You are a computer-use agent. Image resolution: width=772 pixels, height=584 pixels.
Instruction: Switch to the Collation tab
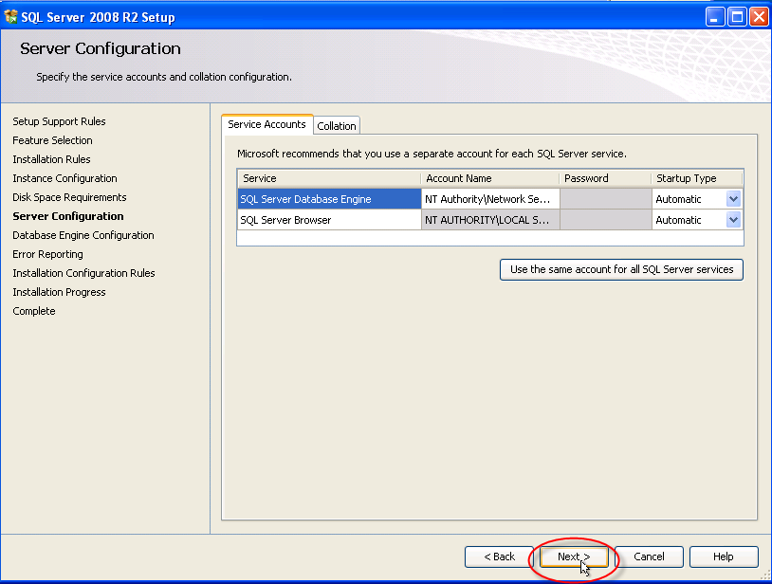tap(337, 126)
